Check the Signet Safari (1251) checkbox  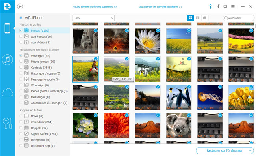click(21, 133)
